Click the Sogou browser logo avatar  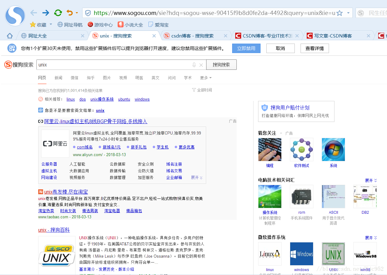coord(15,16)
